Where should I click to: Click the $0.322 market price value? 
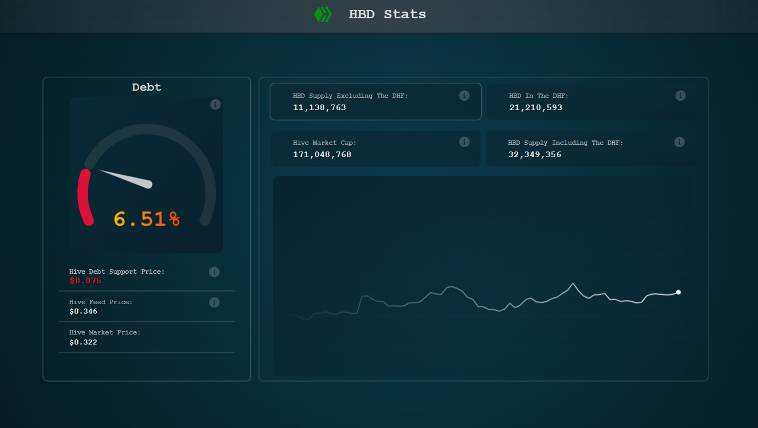[x=83, y=342]
